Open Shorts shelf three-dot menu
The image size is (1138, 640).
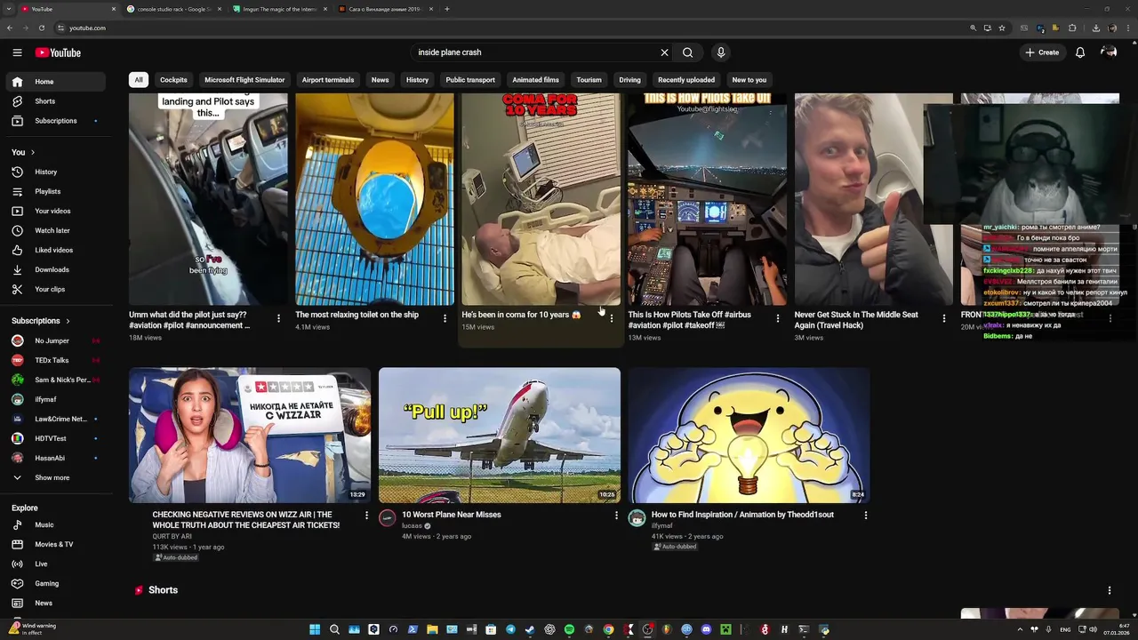tap(1109, 590)
